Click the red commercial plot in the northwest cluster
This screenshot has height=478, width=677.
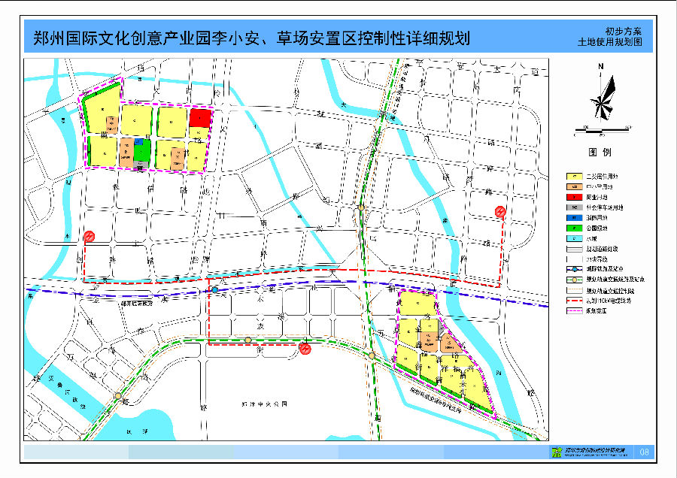click(200, 117)
